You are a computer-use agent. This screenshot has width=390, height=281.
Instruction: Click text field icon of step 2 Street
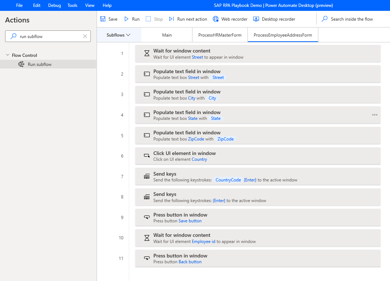pos(147,74)
